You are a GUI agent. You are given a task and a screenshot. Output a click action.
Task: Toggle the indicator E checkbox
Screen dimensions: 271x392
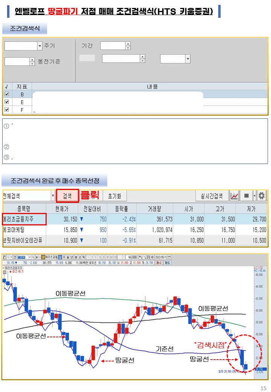(x=6, y=102)
